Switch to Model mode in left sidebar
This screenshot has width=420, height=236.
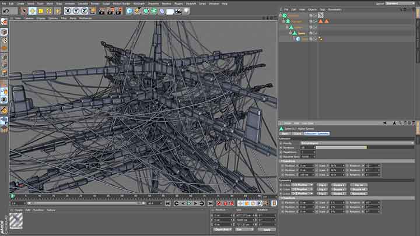(4, 32)
